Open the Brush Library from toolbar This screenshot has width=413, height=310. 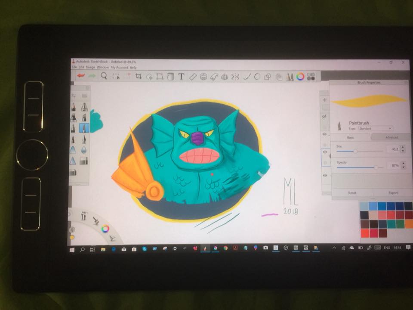(290, 77)
